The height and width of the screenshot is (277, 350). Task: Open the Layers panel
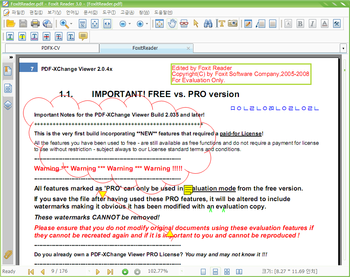click(x=8, y=106)
